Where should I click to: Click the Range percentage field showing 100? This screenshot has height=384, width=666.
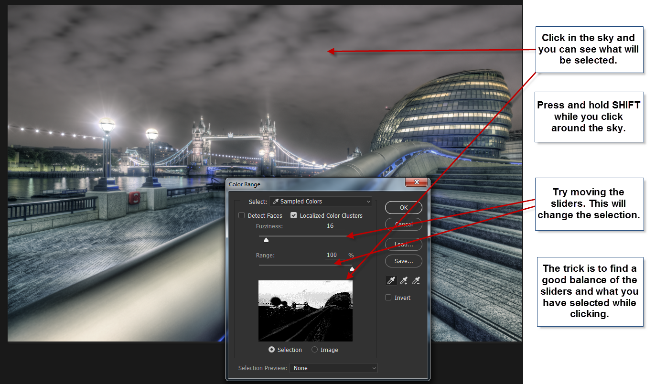pos(332,255)
